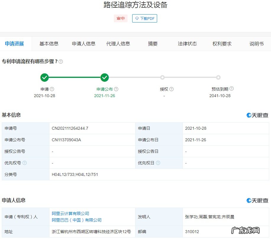Open the 法律状态 tab
This screenshot has width=271, height=239.
187,43
